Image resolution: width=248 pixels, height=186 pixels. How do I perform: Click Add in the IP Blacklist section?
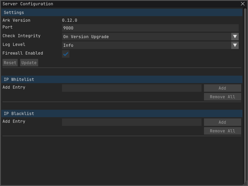[222, 122]
